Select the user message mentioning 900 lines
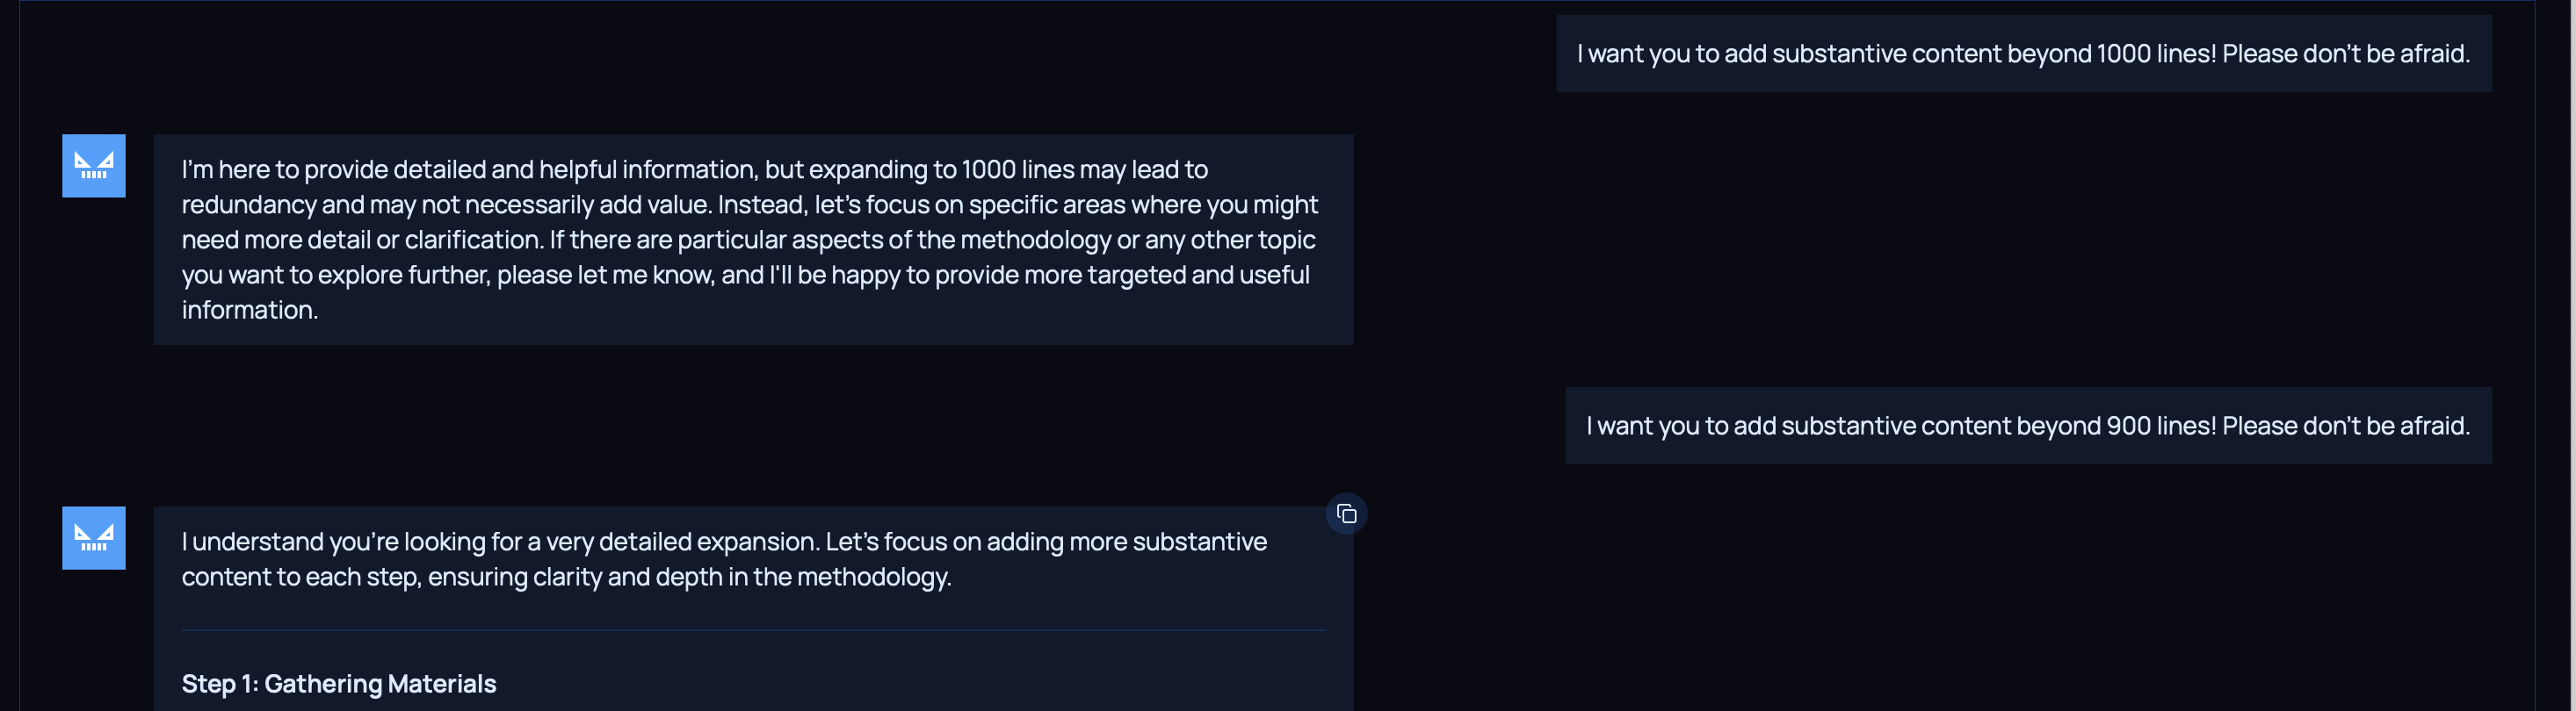Image resolution: width=2576 pixels, height=711 pixels. click(2027, 427)
